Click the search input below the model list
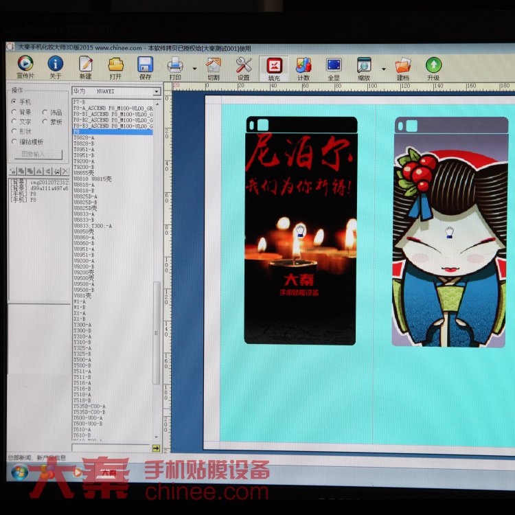Image resolution: width=515 pixels, height=515 pixels. [111, 448]
